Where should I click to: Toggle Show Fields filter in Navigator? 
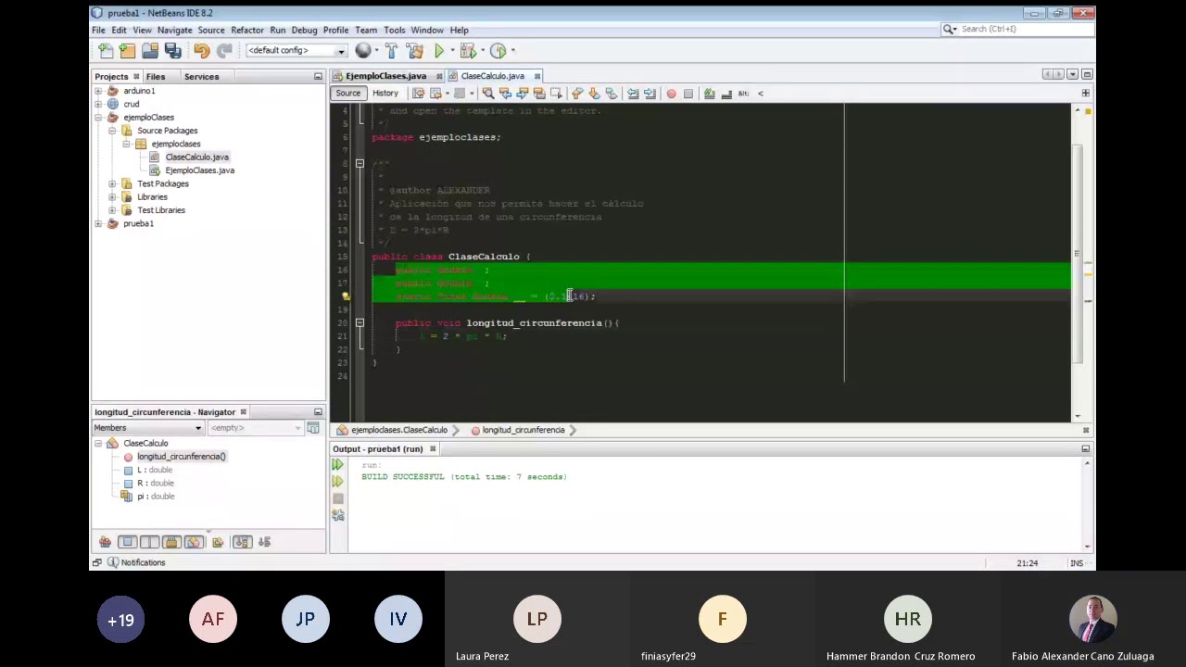click(128, 542)
